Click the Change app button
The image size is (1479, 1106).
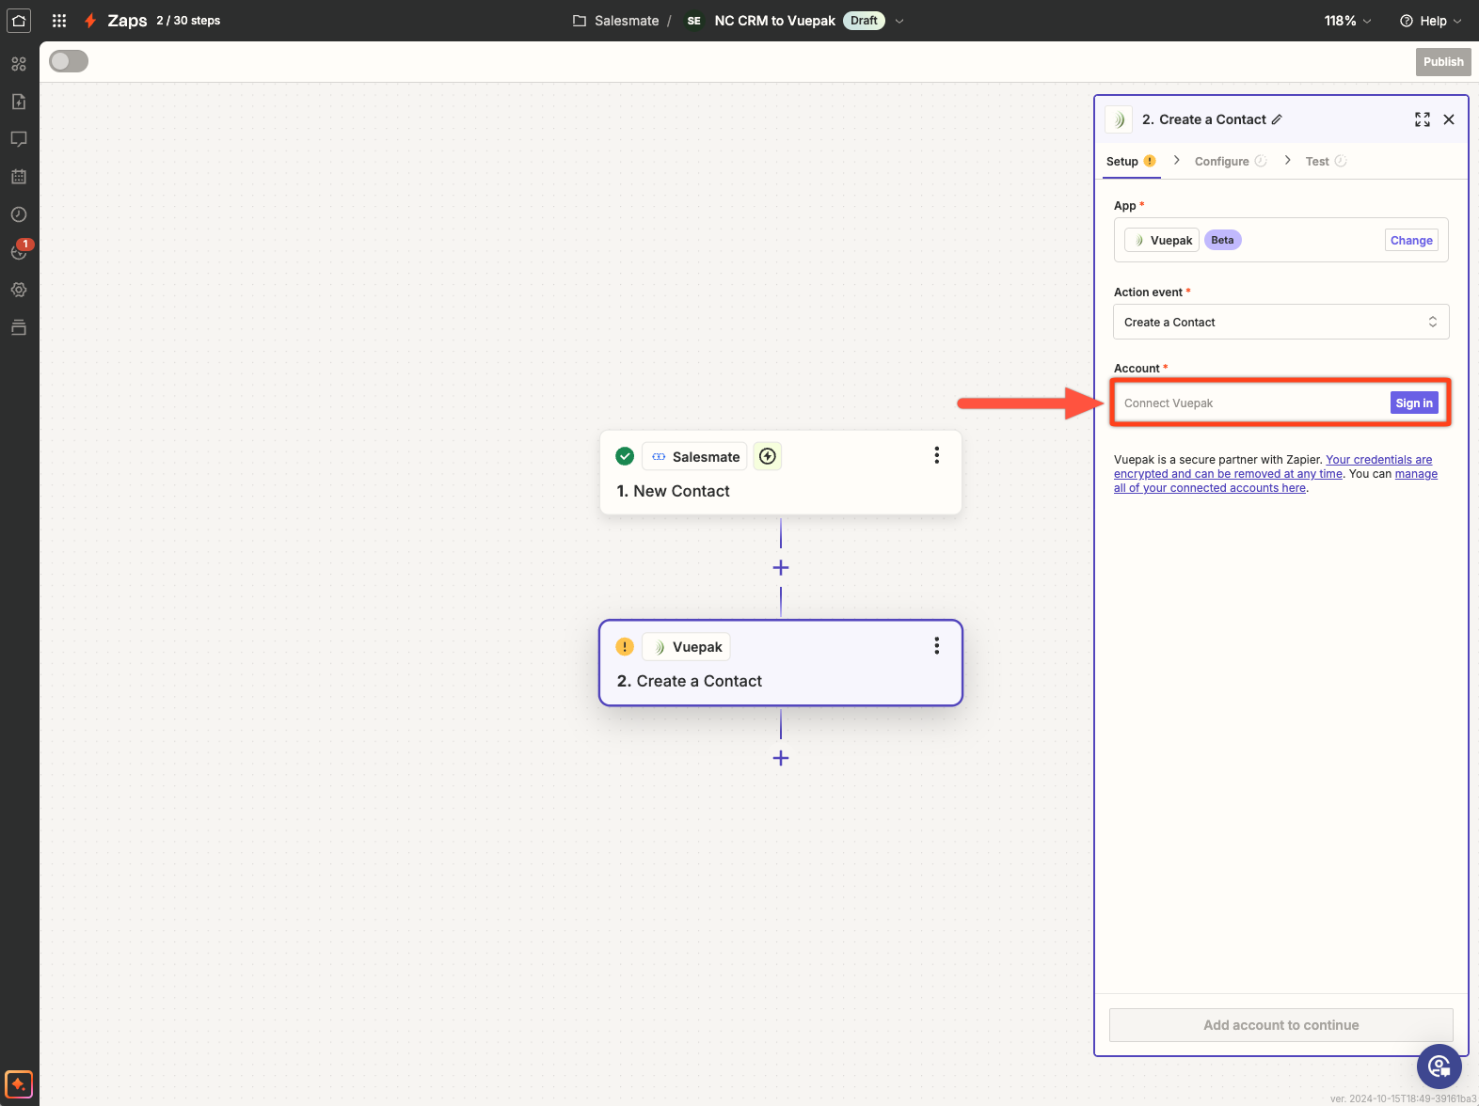(x=1411, y=241)
